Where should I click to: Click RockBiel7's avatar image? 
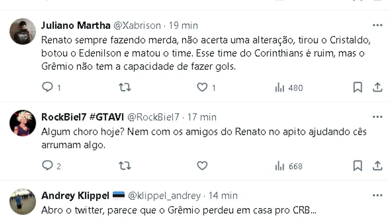coord(23,124)
